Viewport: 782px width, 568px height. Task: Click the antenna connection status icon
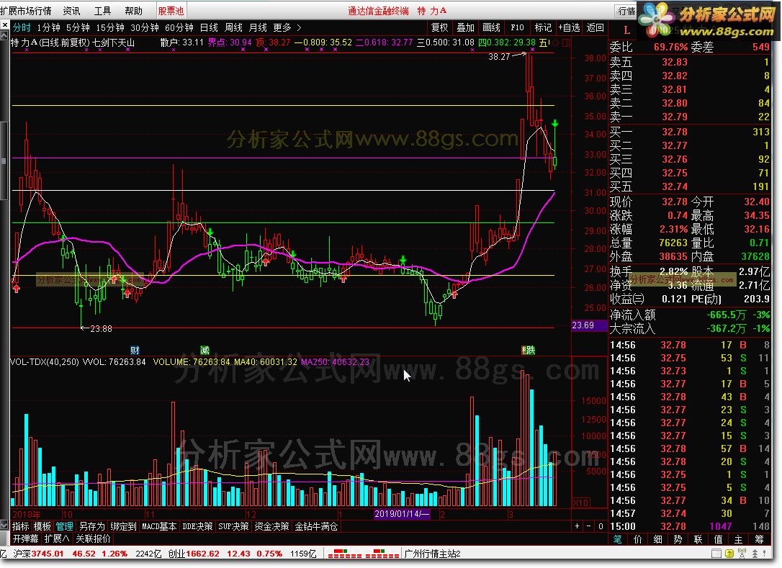(742, 554)
